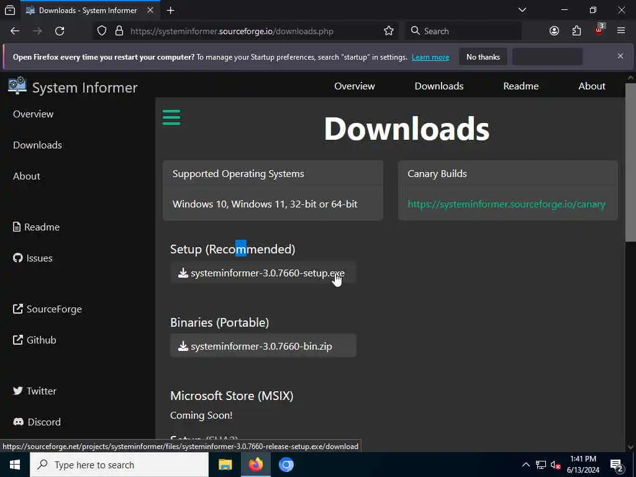
Task: Select About in the top navigation
Action: (592, 86)
